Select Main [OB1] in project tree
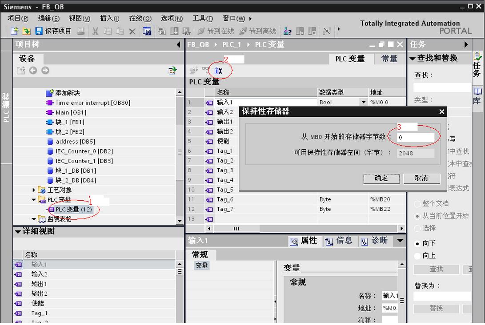485x325 pixels. [x=71, y=112]
